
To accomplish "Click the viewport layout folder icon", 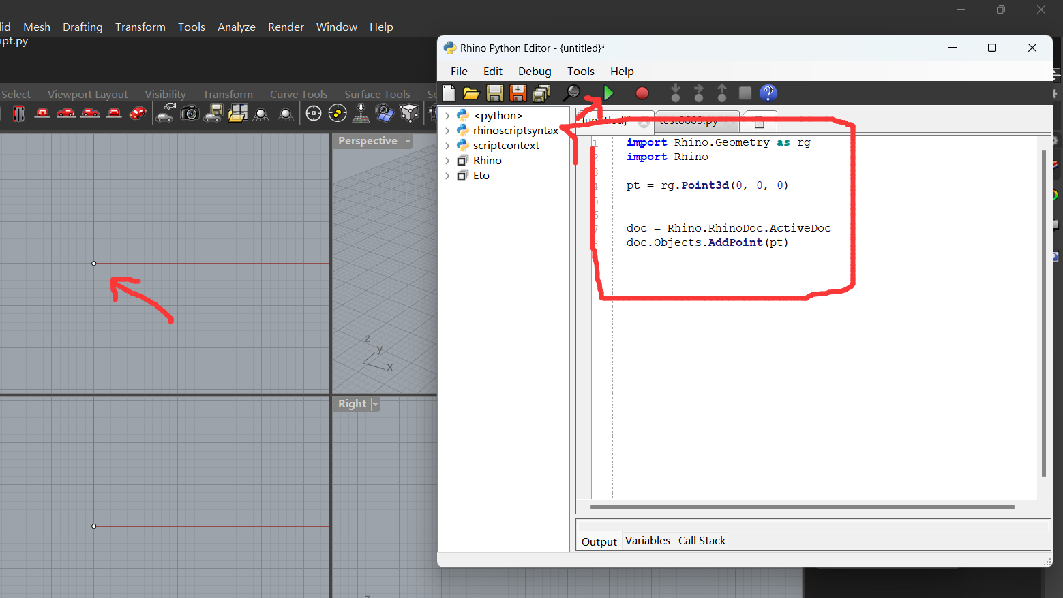I will point(237,113).
